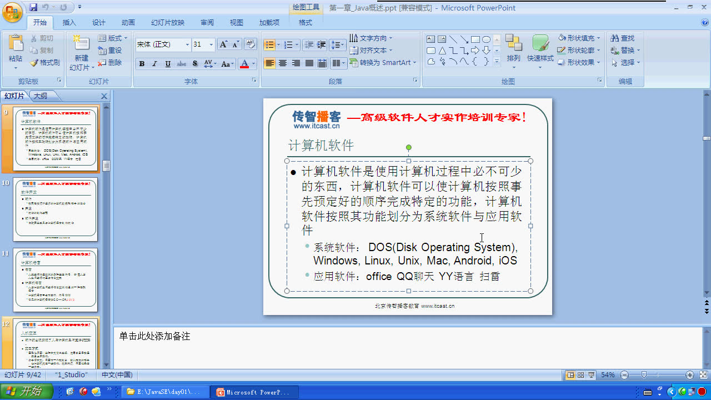The height and width of the screenshot is (400, 711).
Task: Start slide show from status bar
Action: (592, 375)
